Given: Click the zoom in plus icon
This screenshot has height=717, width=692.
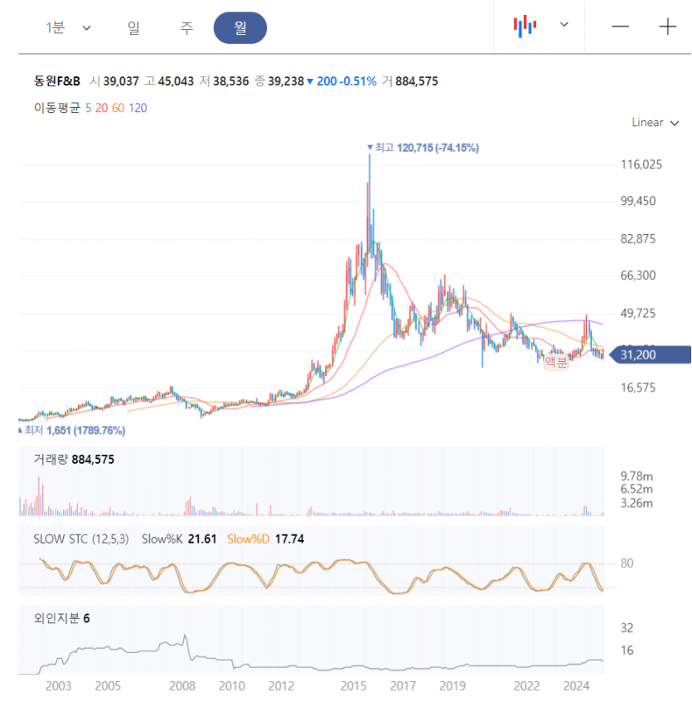Looking at the screenshot, I should click(667, 27).
